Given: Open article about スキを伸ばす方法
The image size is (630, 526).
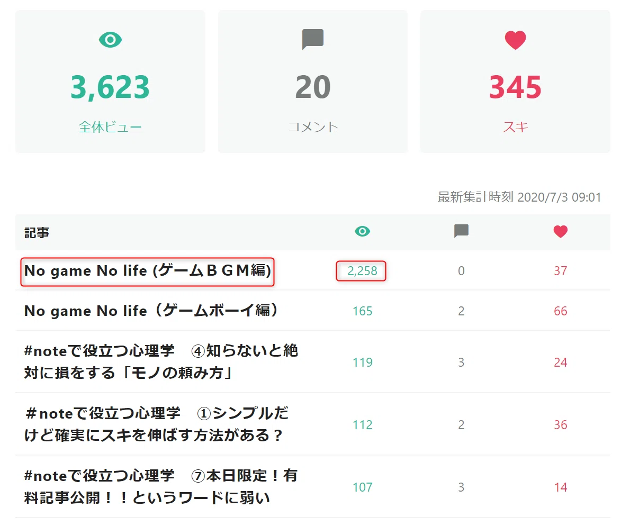Looking at the screenshot, I should coord(156,424).
